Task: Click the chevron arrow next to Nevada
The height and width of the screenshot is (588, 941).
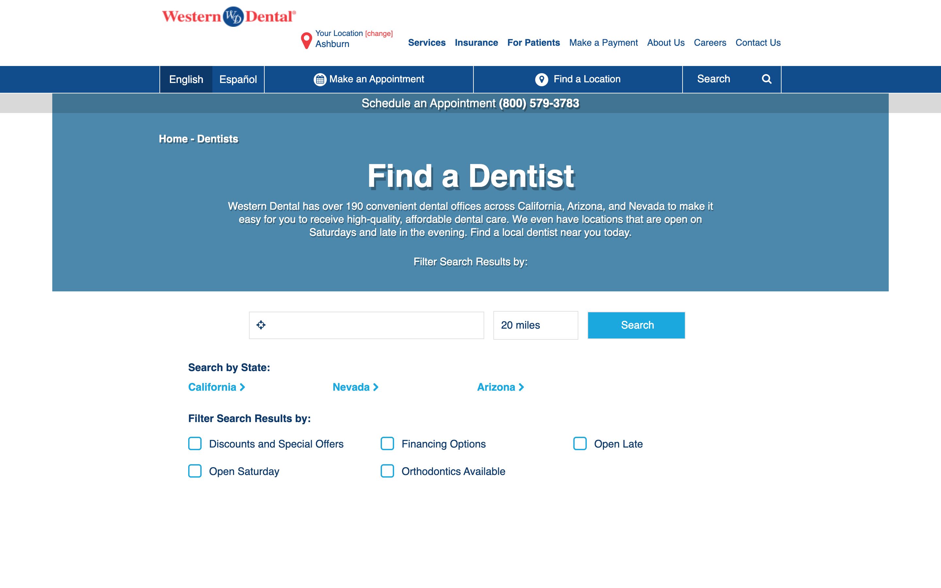Action: point(376,387)
